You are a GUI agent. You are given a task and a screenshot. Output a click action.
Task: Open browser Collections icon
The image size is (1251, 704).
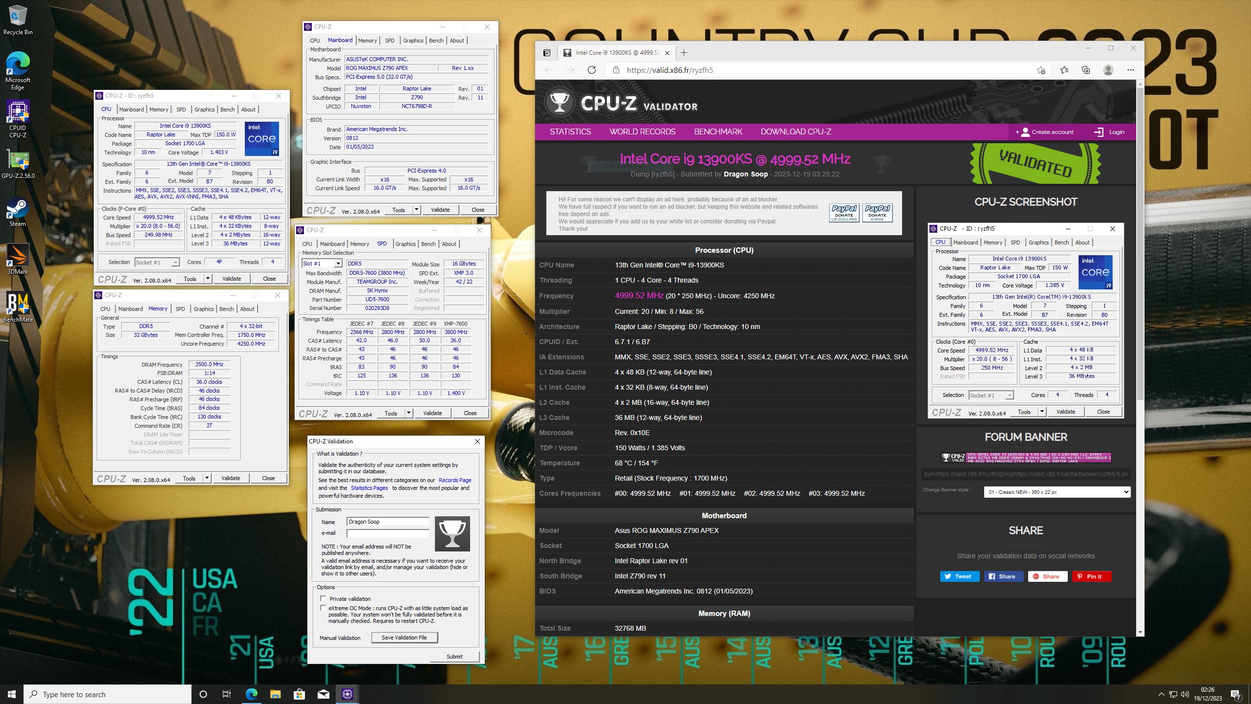(1086, 70)
